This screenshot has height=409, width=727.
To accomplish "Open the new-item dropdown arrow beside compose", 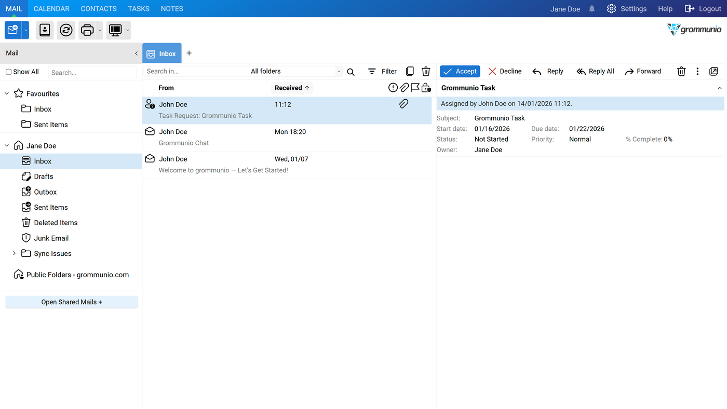I will pyautogui.click(x=25, y=30).
